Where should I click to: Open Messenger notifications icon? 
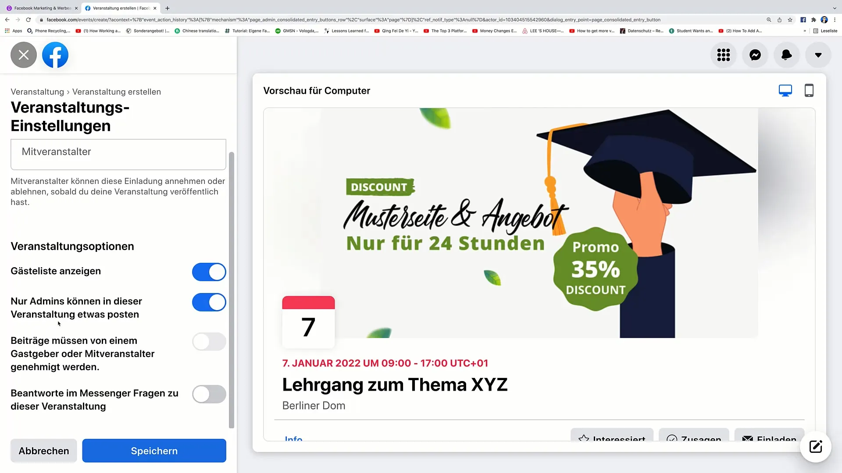click(755, 54)
